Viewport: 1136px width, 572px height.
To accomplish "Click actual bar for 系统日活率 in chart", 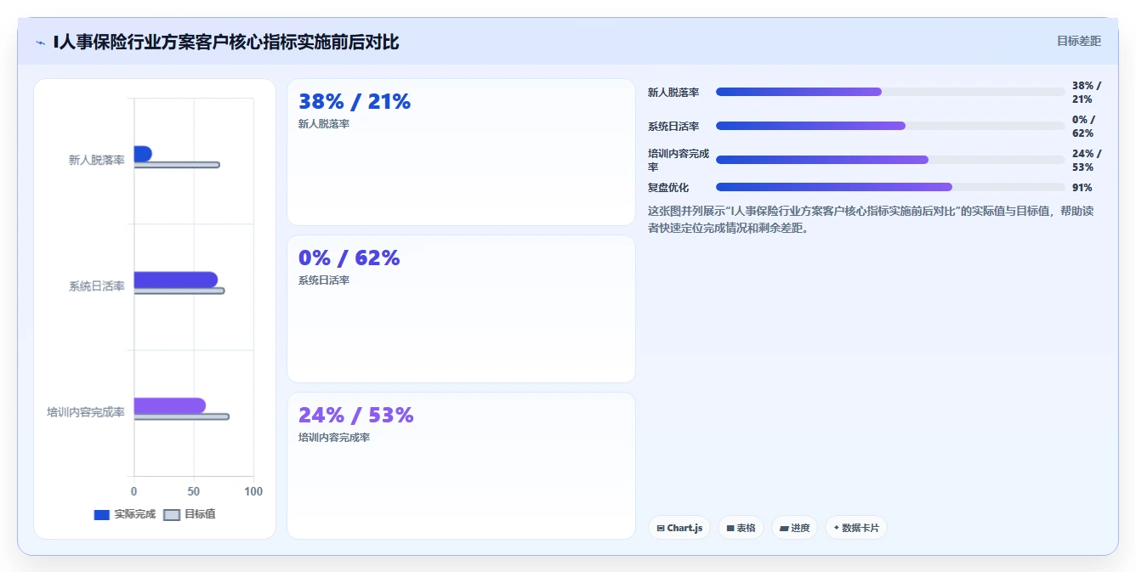I will 176,280.
